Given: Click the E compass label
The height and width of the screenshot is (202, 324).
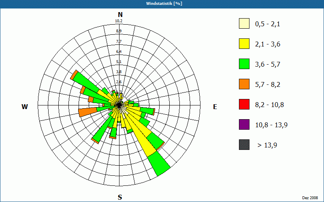Looking at the screenshot, I should [x=215, y=107].
